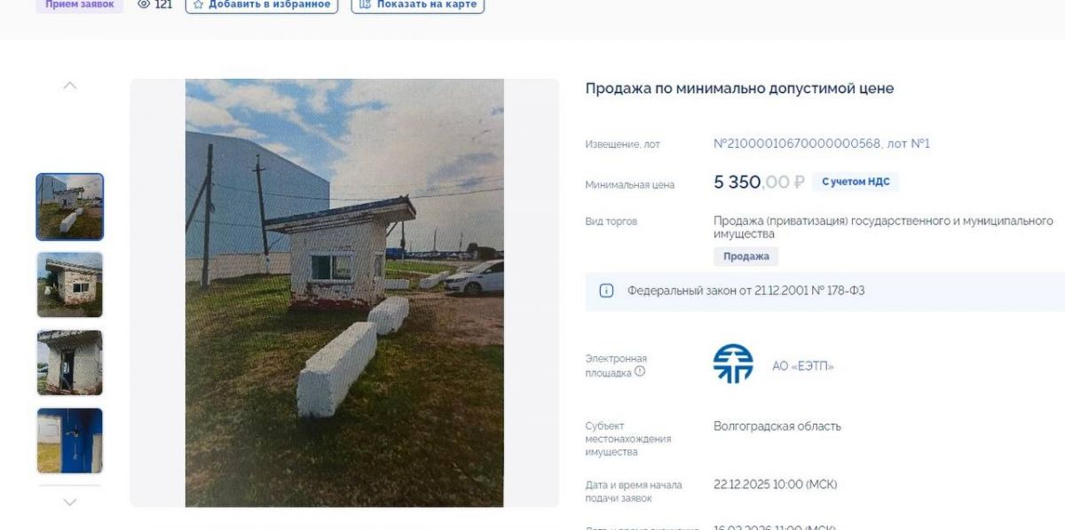Click the ЕЭТП platform logo
Viewport: 1065px width, 530px height.
[x=733, y=363]
